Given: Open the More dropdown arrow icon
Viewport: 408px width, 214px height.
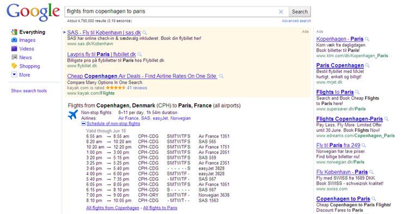Looking at the screenshot, I should [14, 74].
